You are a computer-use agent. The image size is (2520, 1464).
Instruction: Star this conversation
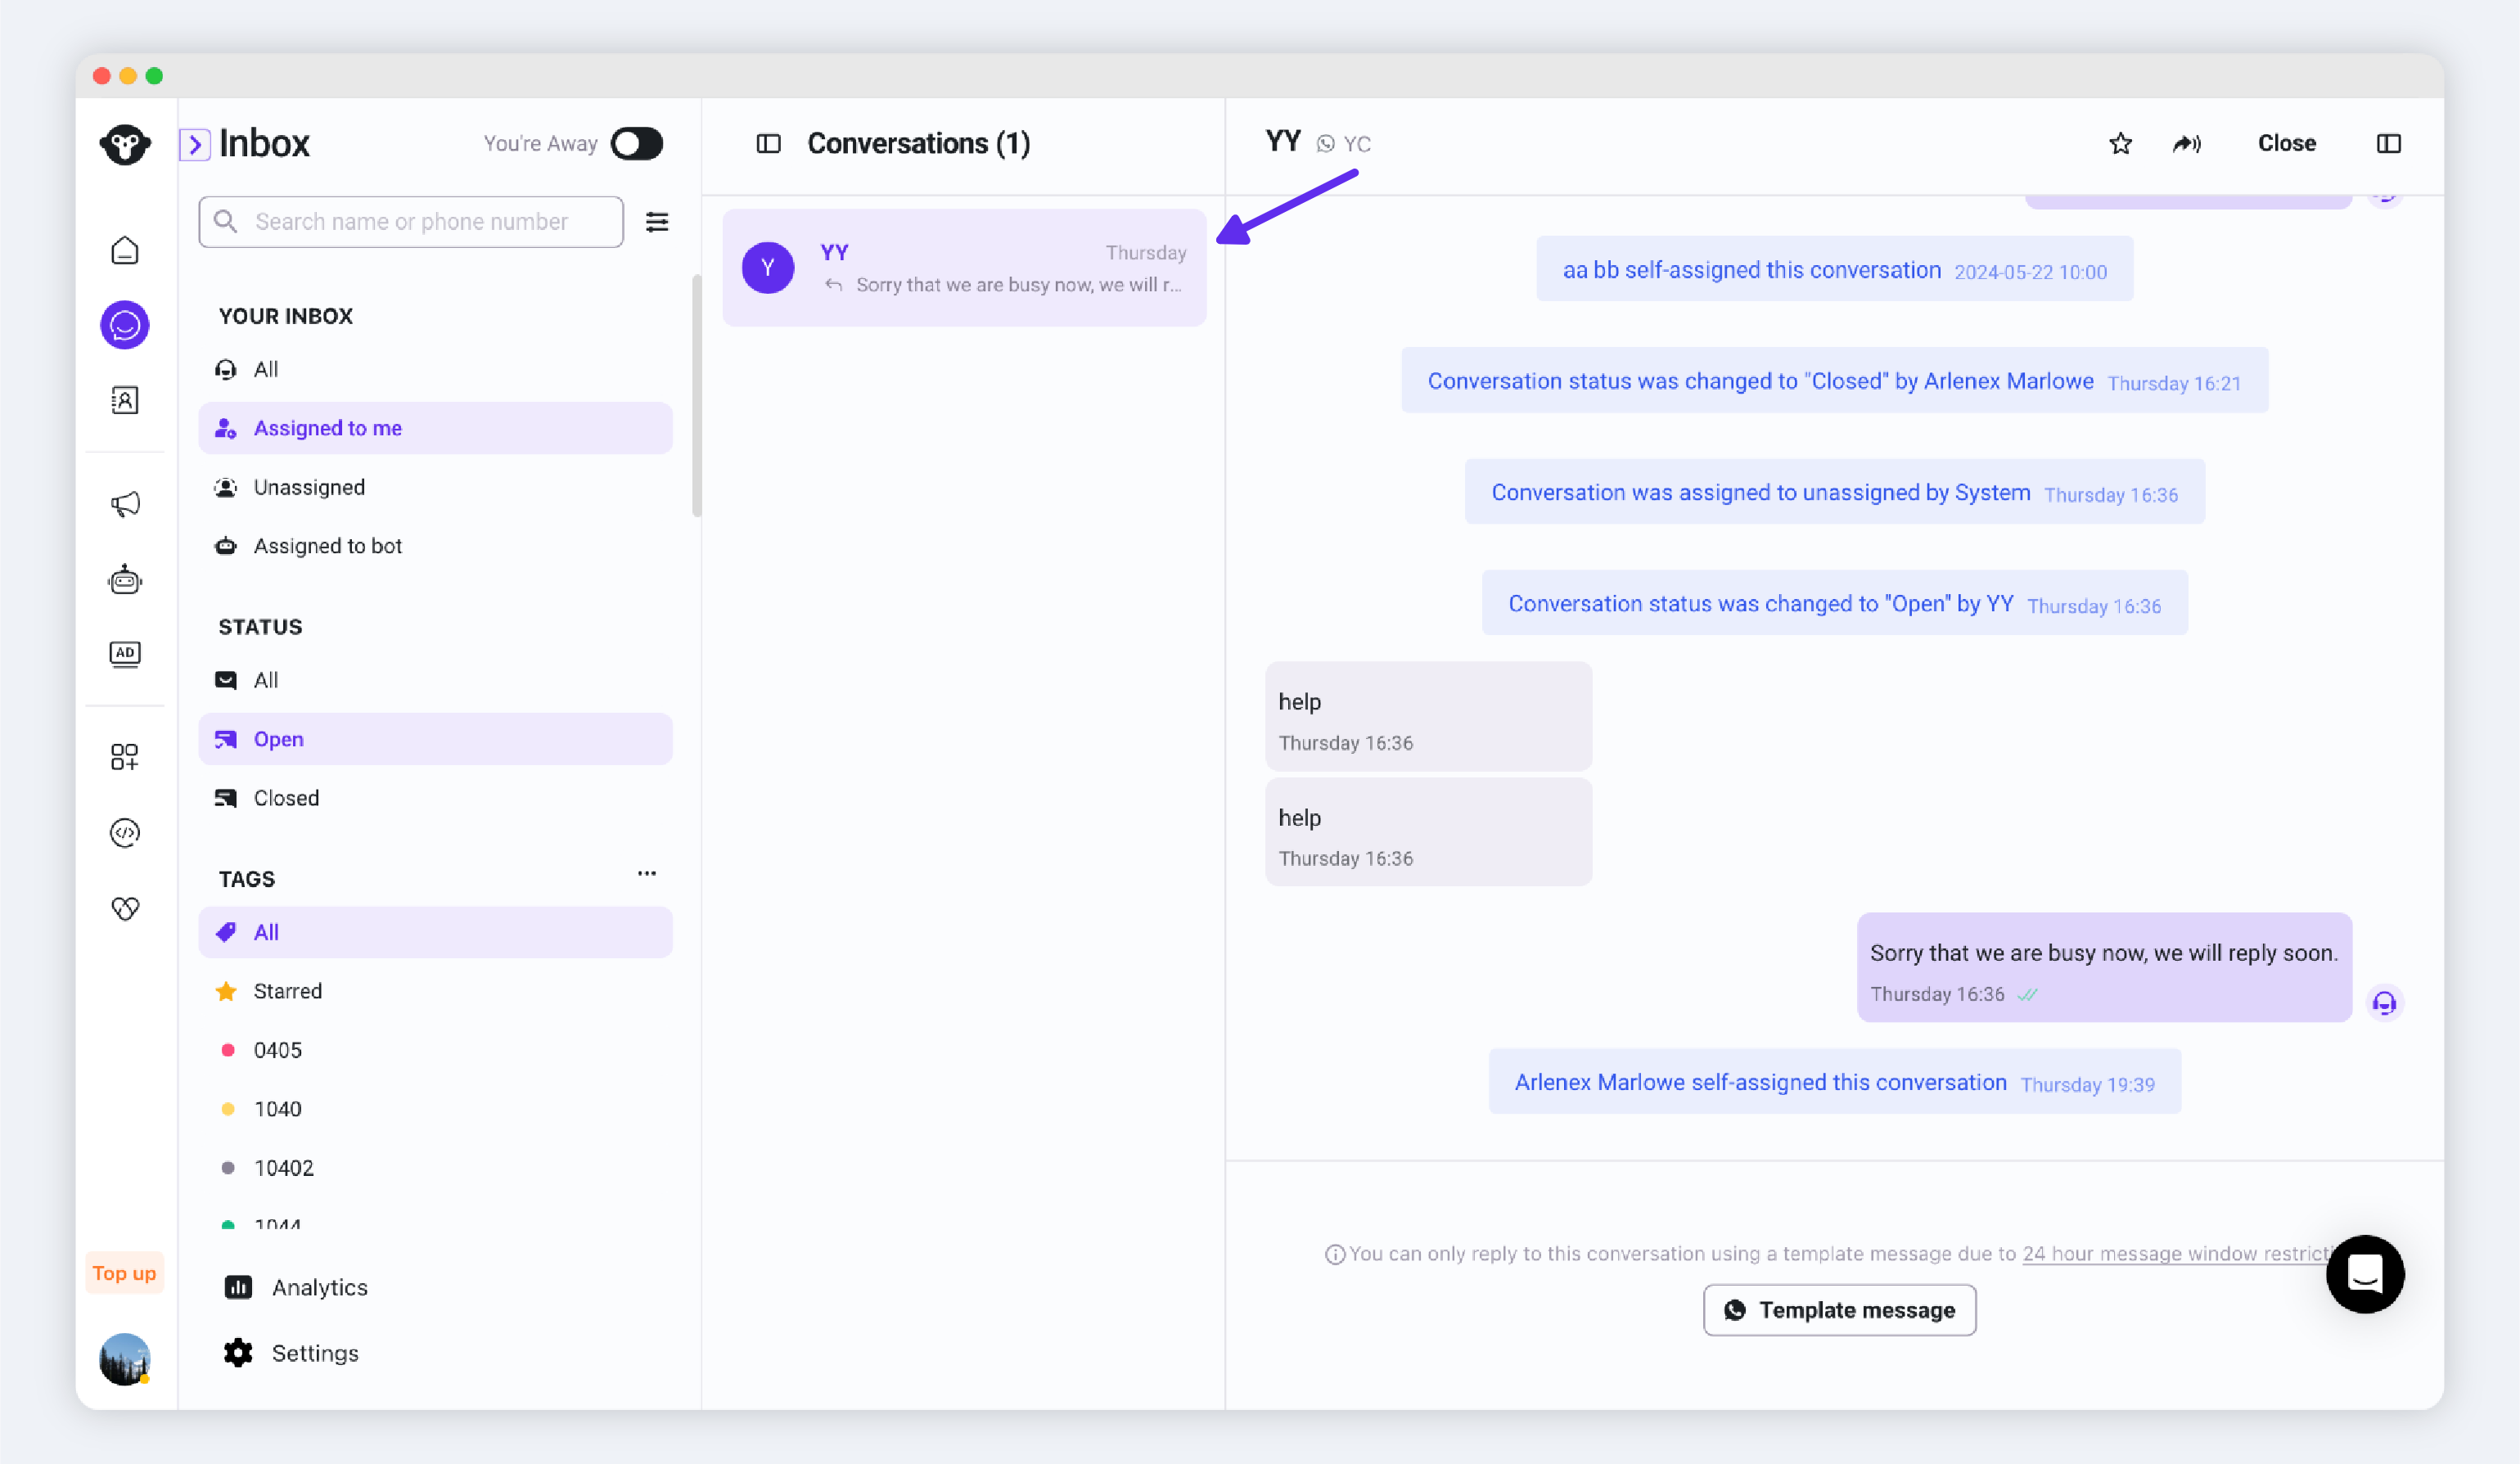2120,144
